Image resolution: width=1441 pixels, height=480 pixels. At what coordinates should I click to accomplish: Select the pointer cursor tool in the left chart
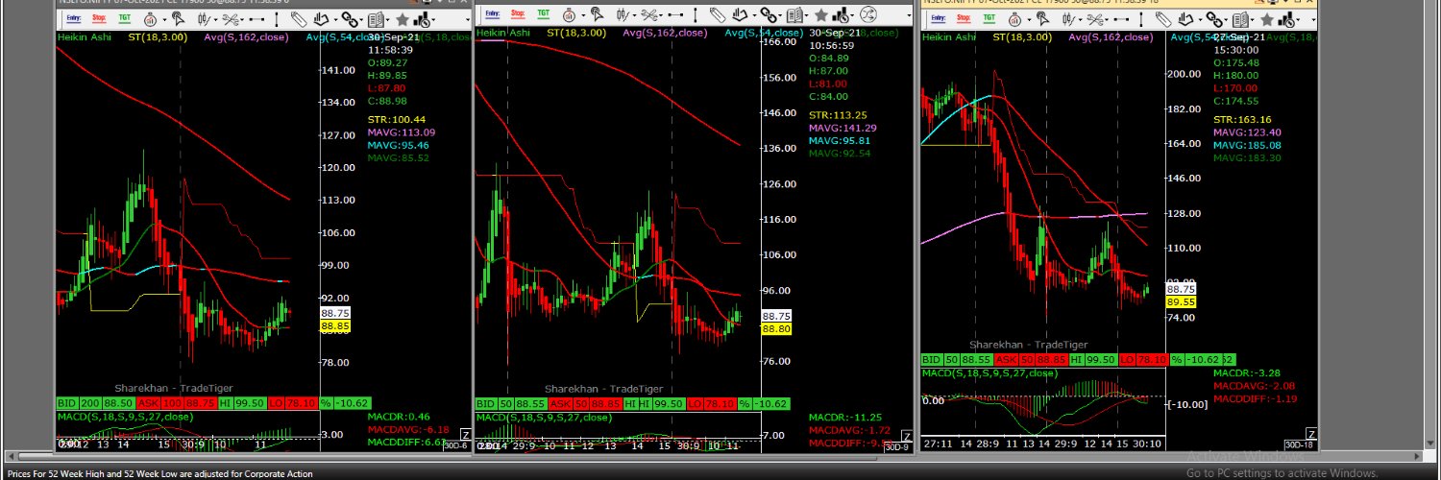click(x=179, y=18)
